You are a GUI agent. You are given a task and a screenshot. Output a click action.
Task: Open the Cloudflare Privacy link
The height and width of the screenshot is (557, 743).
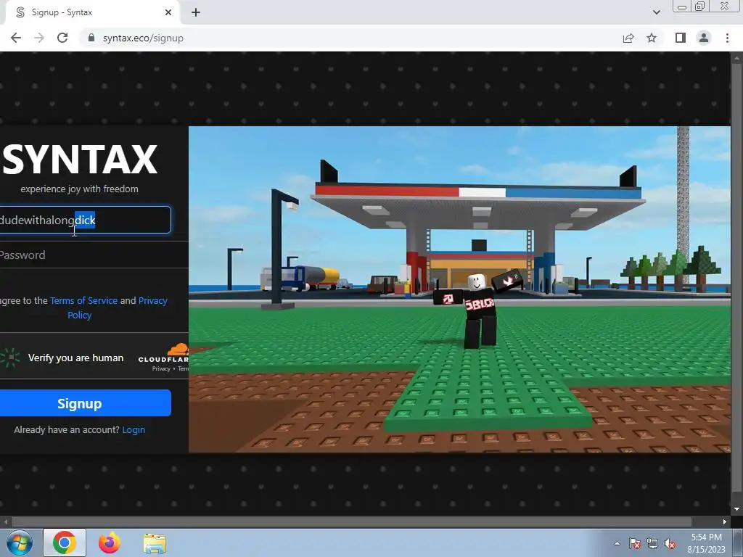pyautogui.click(x=161, y=368)
